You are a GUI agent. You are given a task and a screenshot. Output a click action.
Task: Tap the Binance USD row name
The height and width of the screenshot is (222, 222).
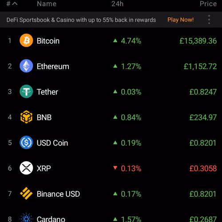pos(58,194)
